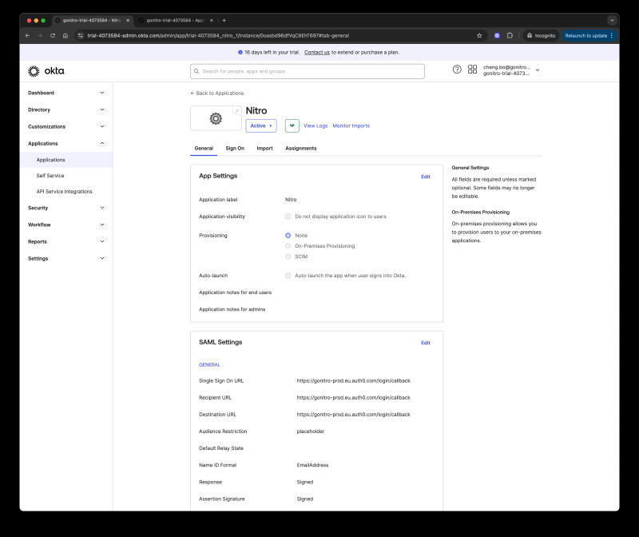
Task: Open a new browser tab
Action: pyautogui.click(x=224, y=20)
